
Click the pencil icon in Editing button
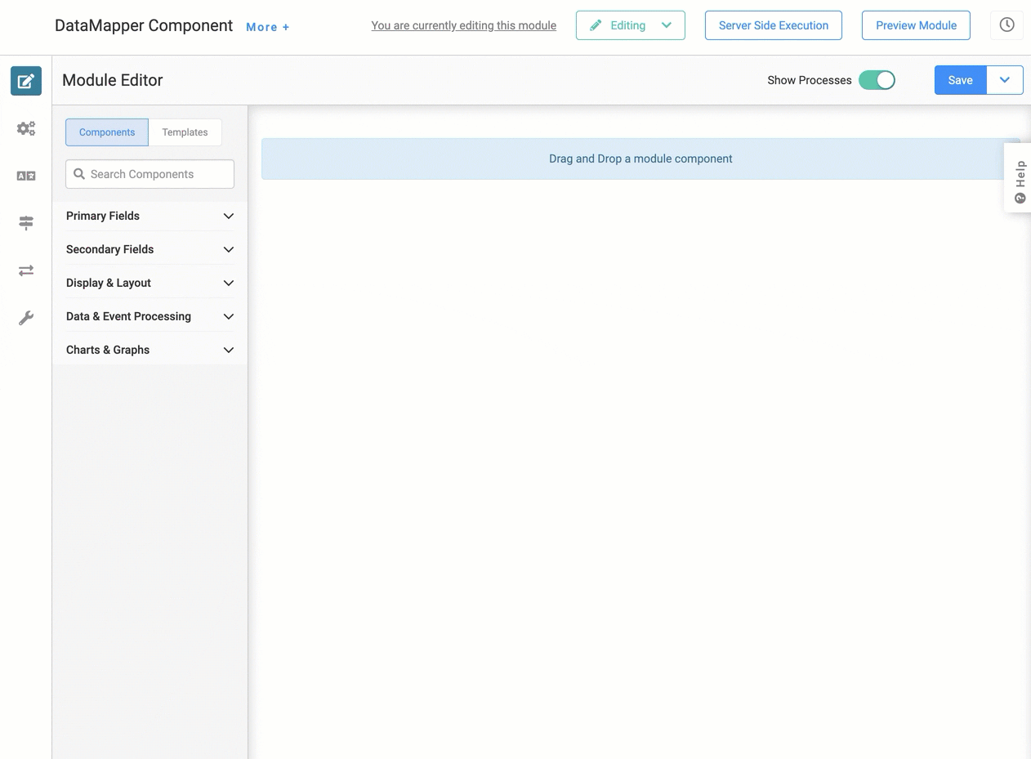tap(596, 25)
